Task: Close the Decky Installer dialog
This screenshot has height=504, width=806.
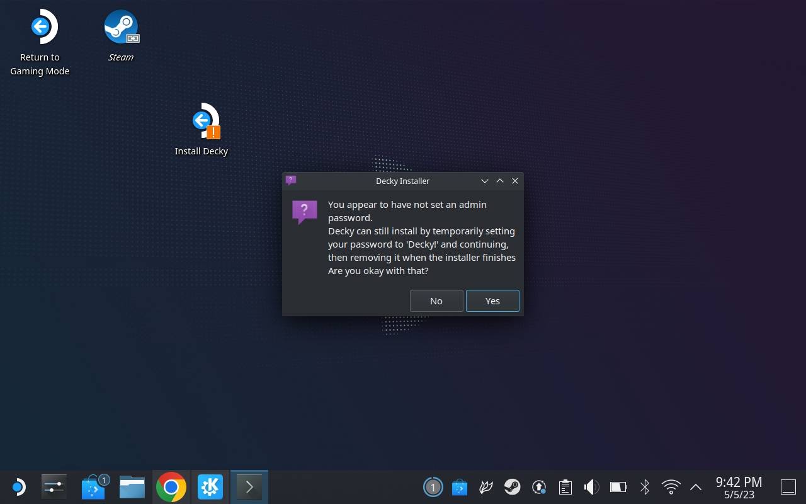Action: pyautogui.click(x=515, y=181)
